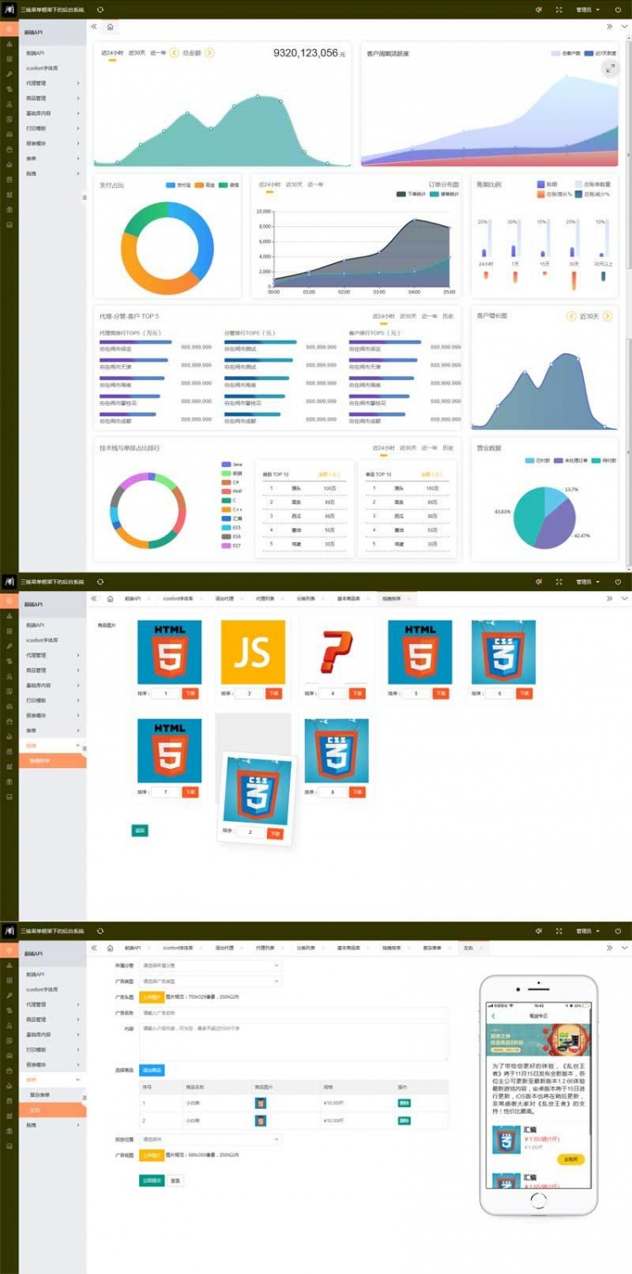Click the 立即提交 submit button
The height and width of the screenshot is (1274, 632).
tap(152, 1181)
